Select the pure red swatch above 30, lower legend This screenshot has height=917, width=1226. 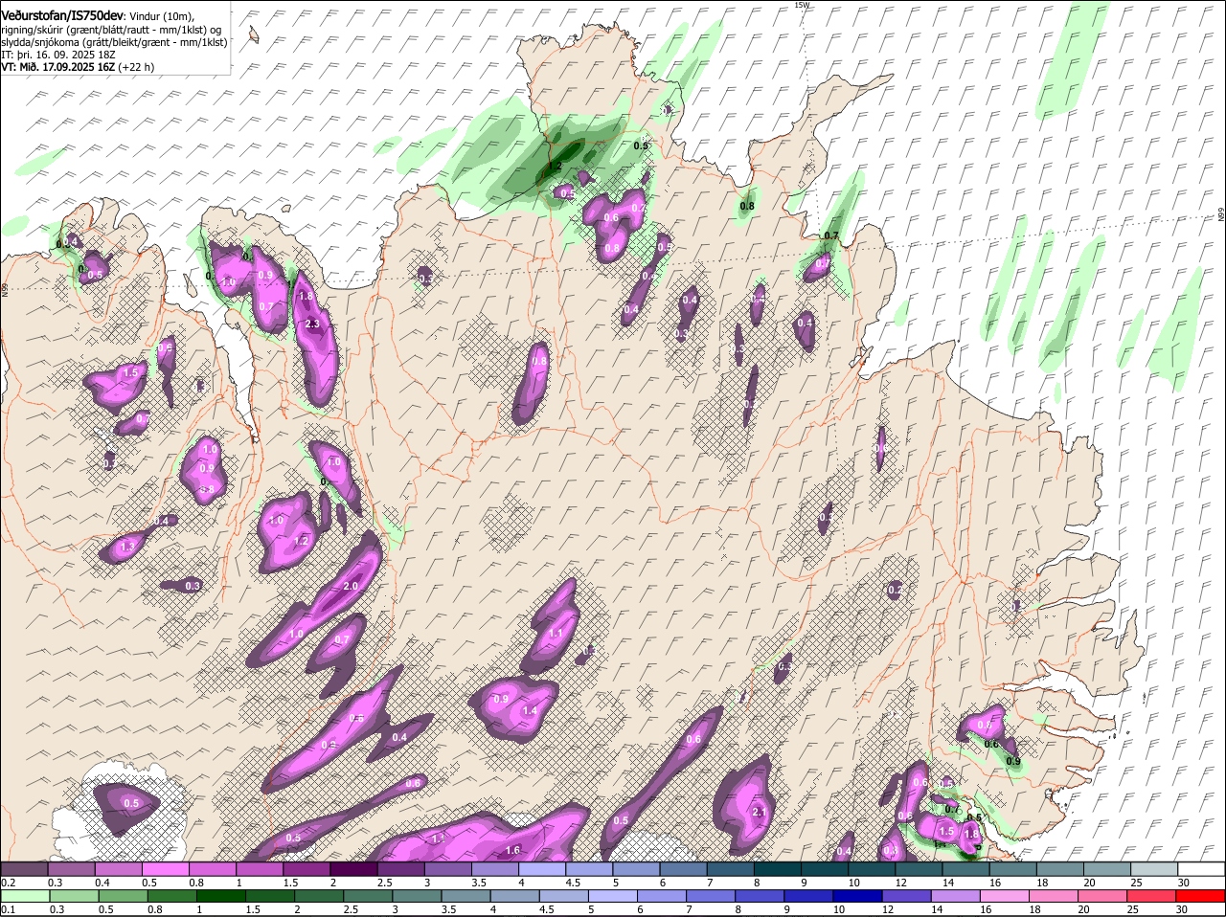[x=1201, y=896]
